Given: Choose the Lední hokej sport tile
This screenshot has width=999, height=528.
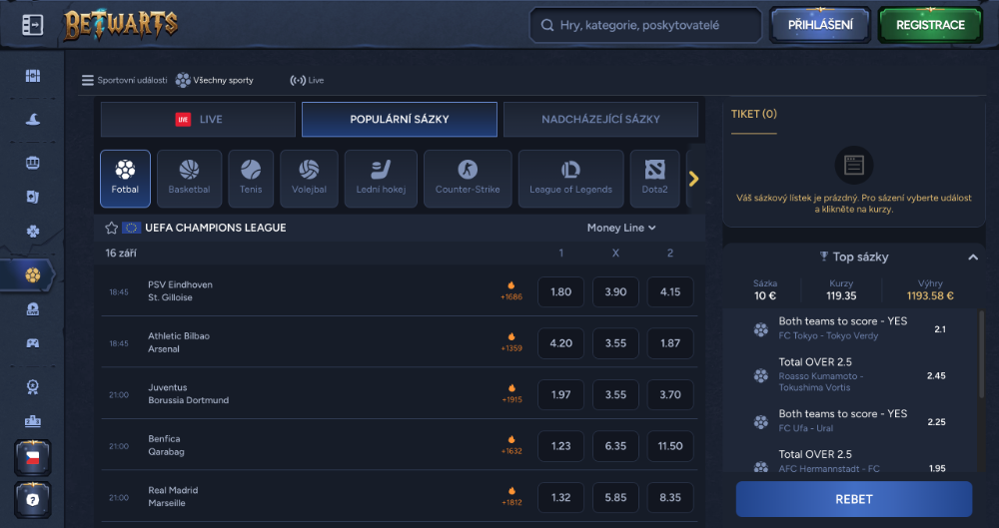Looking at the screenshot, I should pyautogui.click(x=381, y=178).
